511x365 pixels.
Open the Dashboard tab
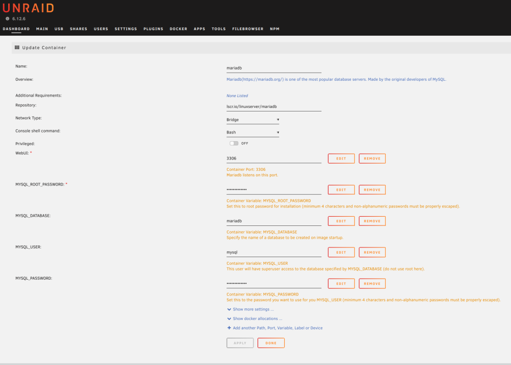click(16, 29)
